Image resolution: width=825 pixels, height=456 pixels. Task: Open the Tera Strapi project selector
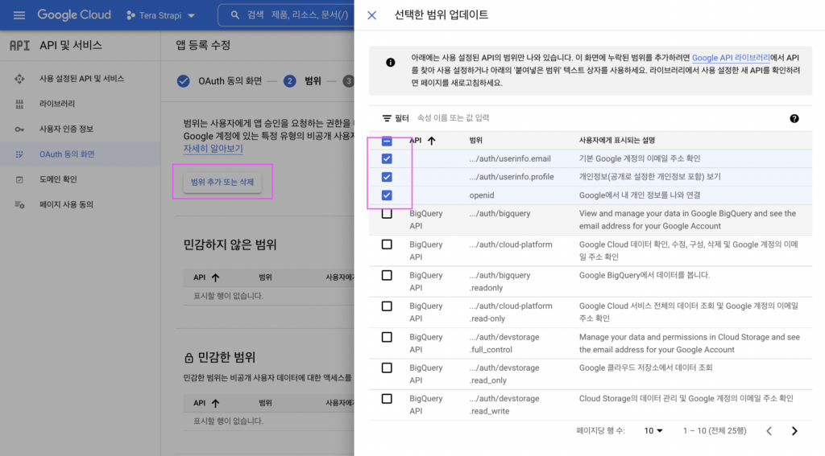pos(161,15)
